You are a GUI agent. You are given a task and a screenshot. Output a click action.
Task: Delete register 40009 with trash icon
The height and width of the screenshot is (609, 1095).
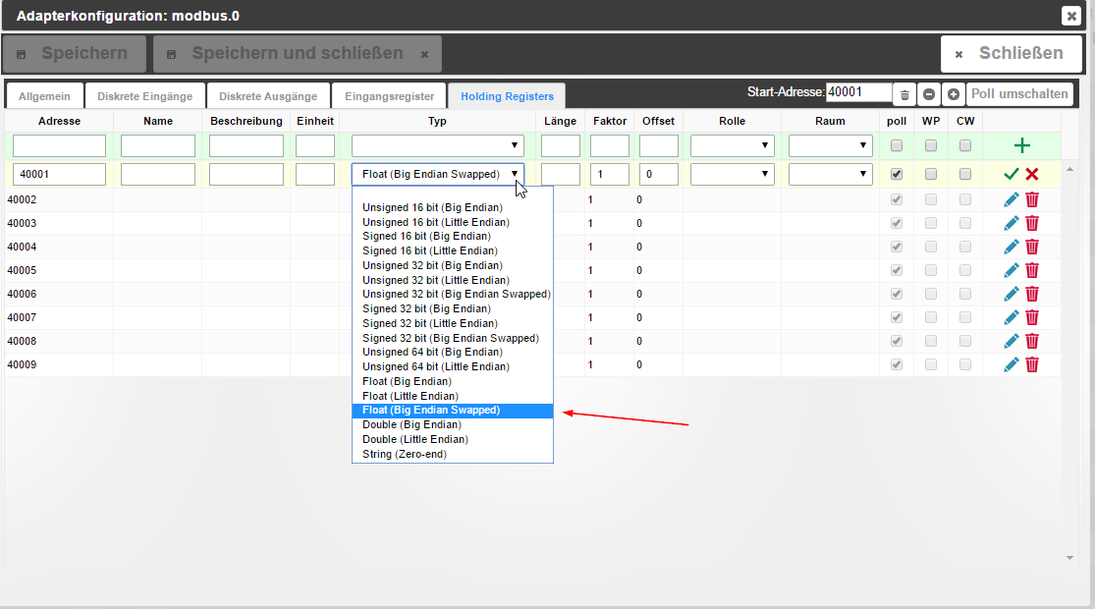[1032, 364]
